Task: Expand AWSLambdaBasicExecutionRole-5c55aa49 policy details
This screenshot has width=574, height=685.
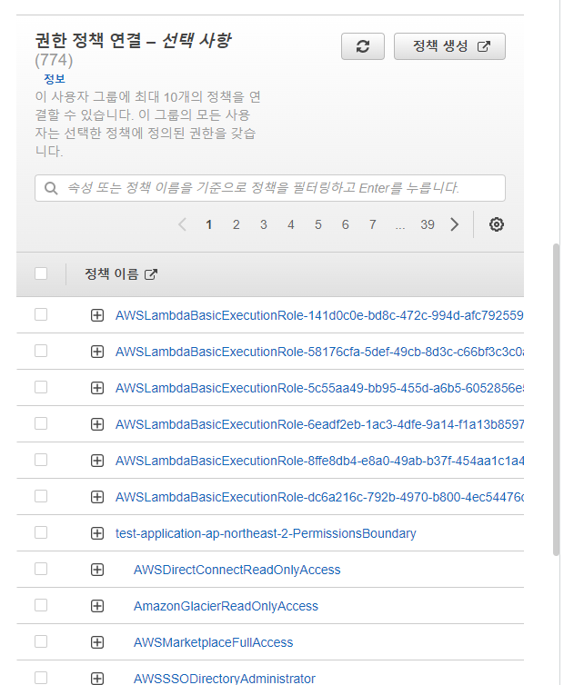Action: coord(97,388)
